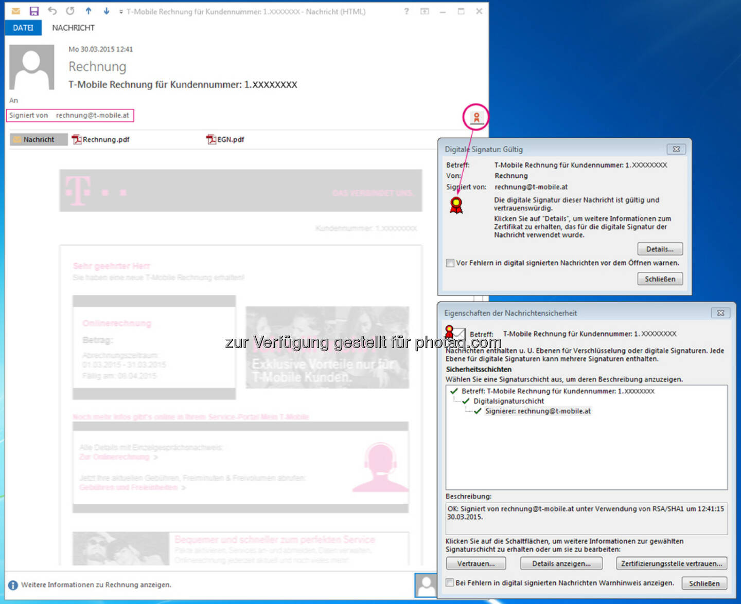The height and width of the screenshot is (604, 741).
Task: Open help with the question mark icon
Action: coord(407,11)
